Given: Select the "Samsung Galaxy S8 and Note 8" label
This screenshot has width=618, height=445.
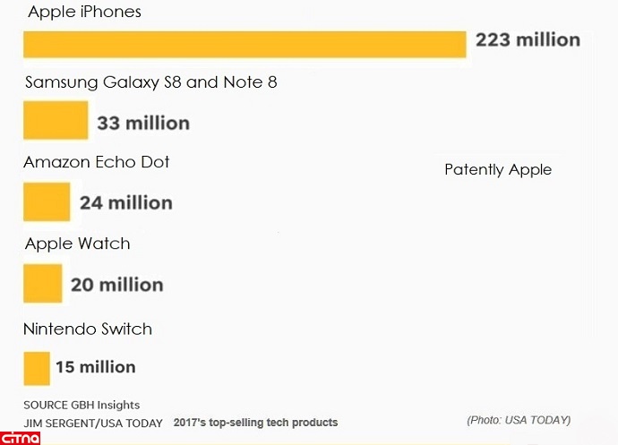Looking at the screenshot, I should 151,83.
